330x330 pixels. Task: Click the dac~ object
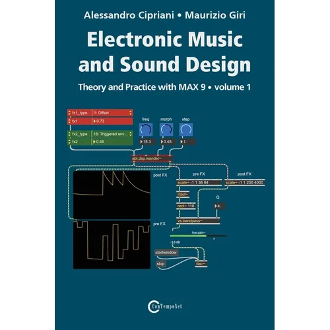[x=201, y=263]
